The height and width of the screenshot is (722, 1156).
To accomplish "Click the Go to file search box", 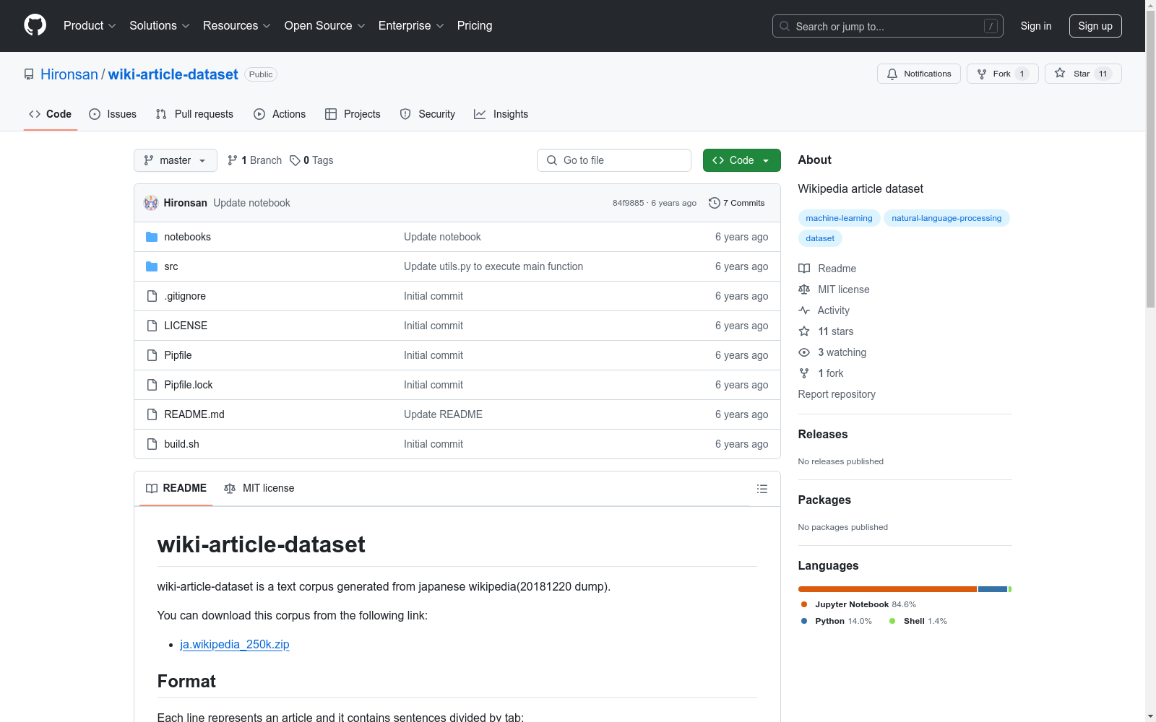I will 614,160.
